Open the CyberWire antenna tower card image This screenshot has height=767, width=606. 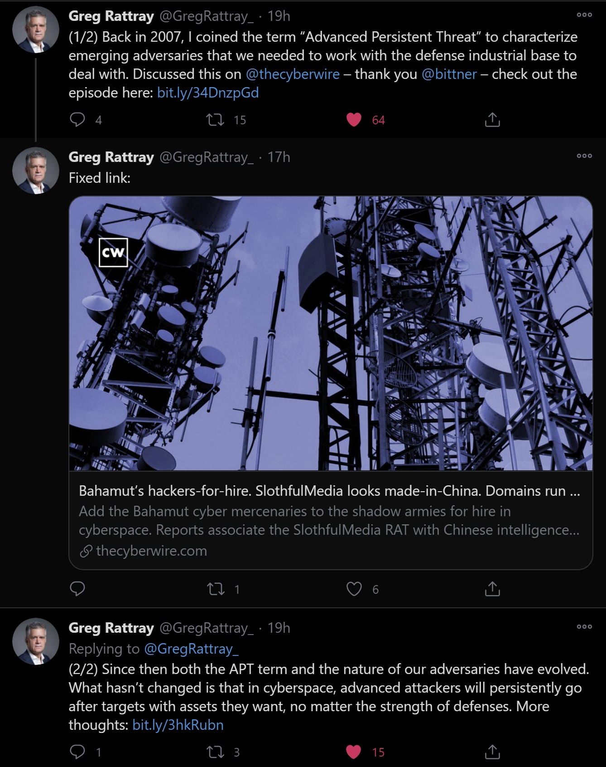pyautogui.click(x=331, y=333)
